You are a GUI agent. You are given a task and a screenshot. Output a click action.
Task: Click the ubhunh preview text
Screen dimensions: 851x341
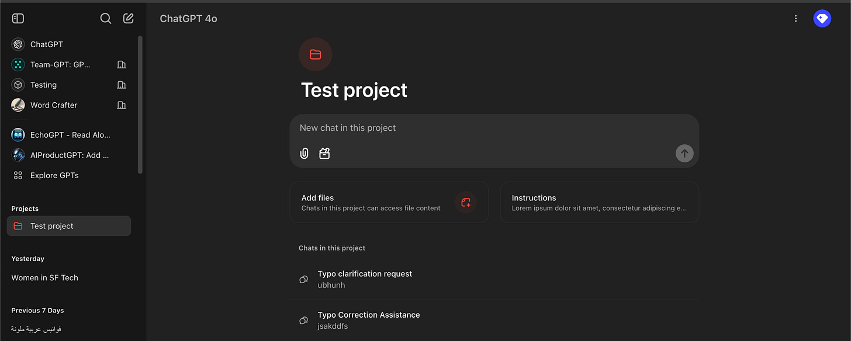(331, 286)
